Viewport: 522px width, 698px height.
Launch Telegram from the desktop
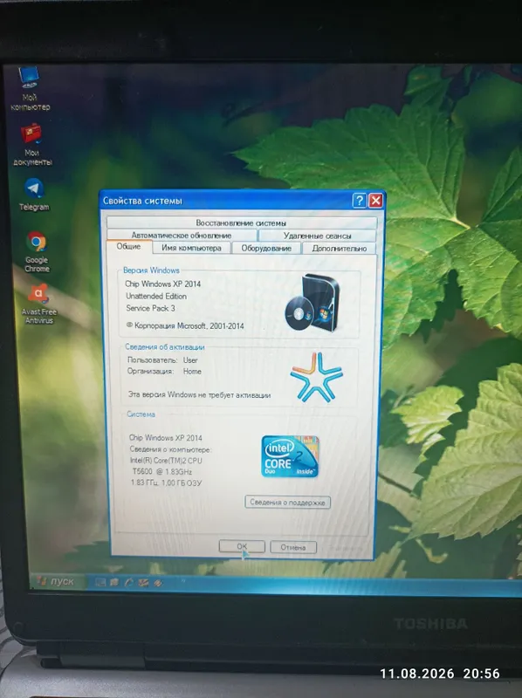coord(34,195)
